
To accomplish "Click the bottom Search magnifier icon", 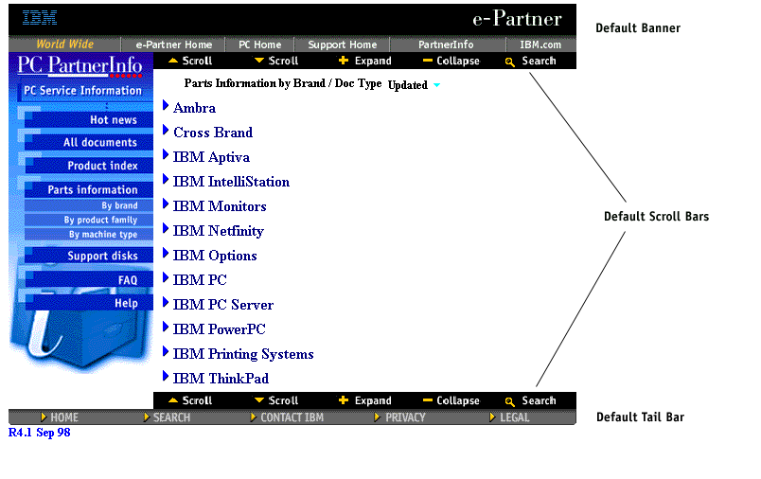I will click(x=510, y=401).
